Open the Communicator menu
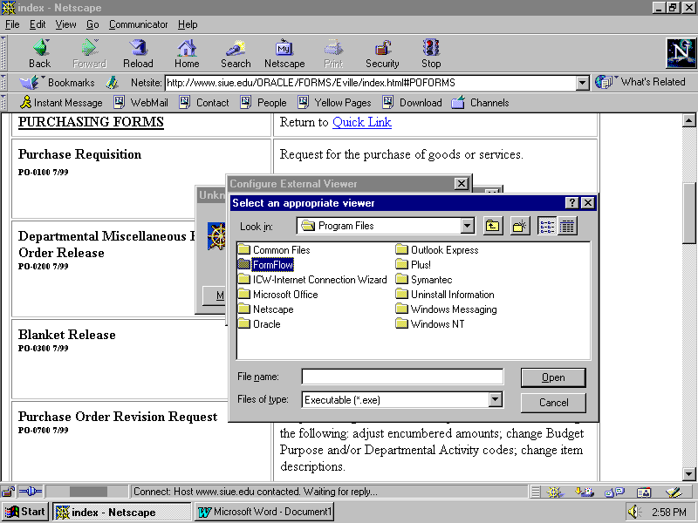The image size is (698, 523). [139, 24]
